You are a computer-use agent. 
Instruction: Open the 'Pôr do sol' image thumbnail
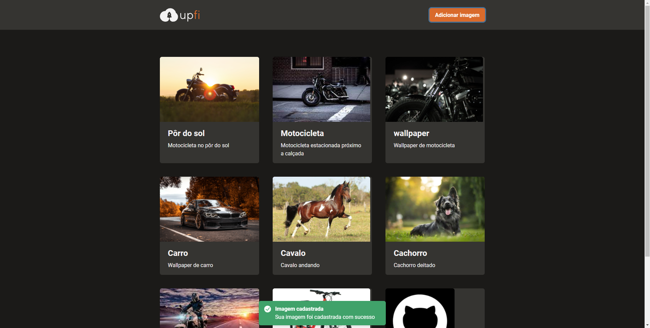[209, 89]
